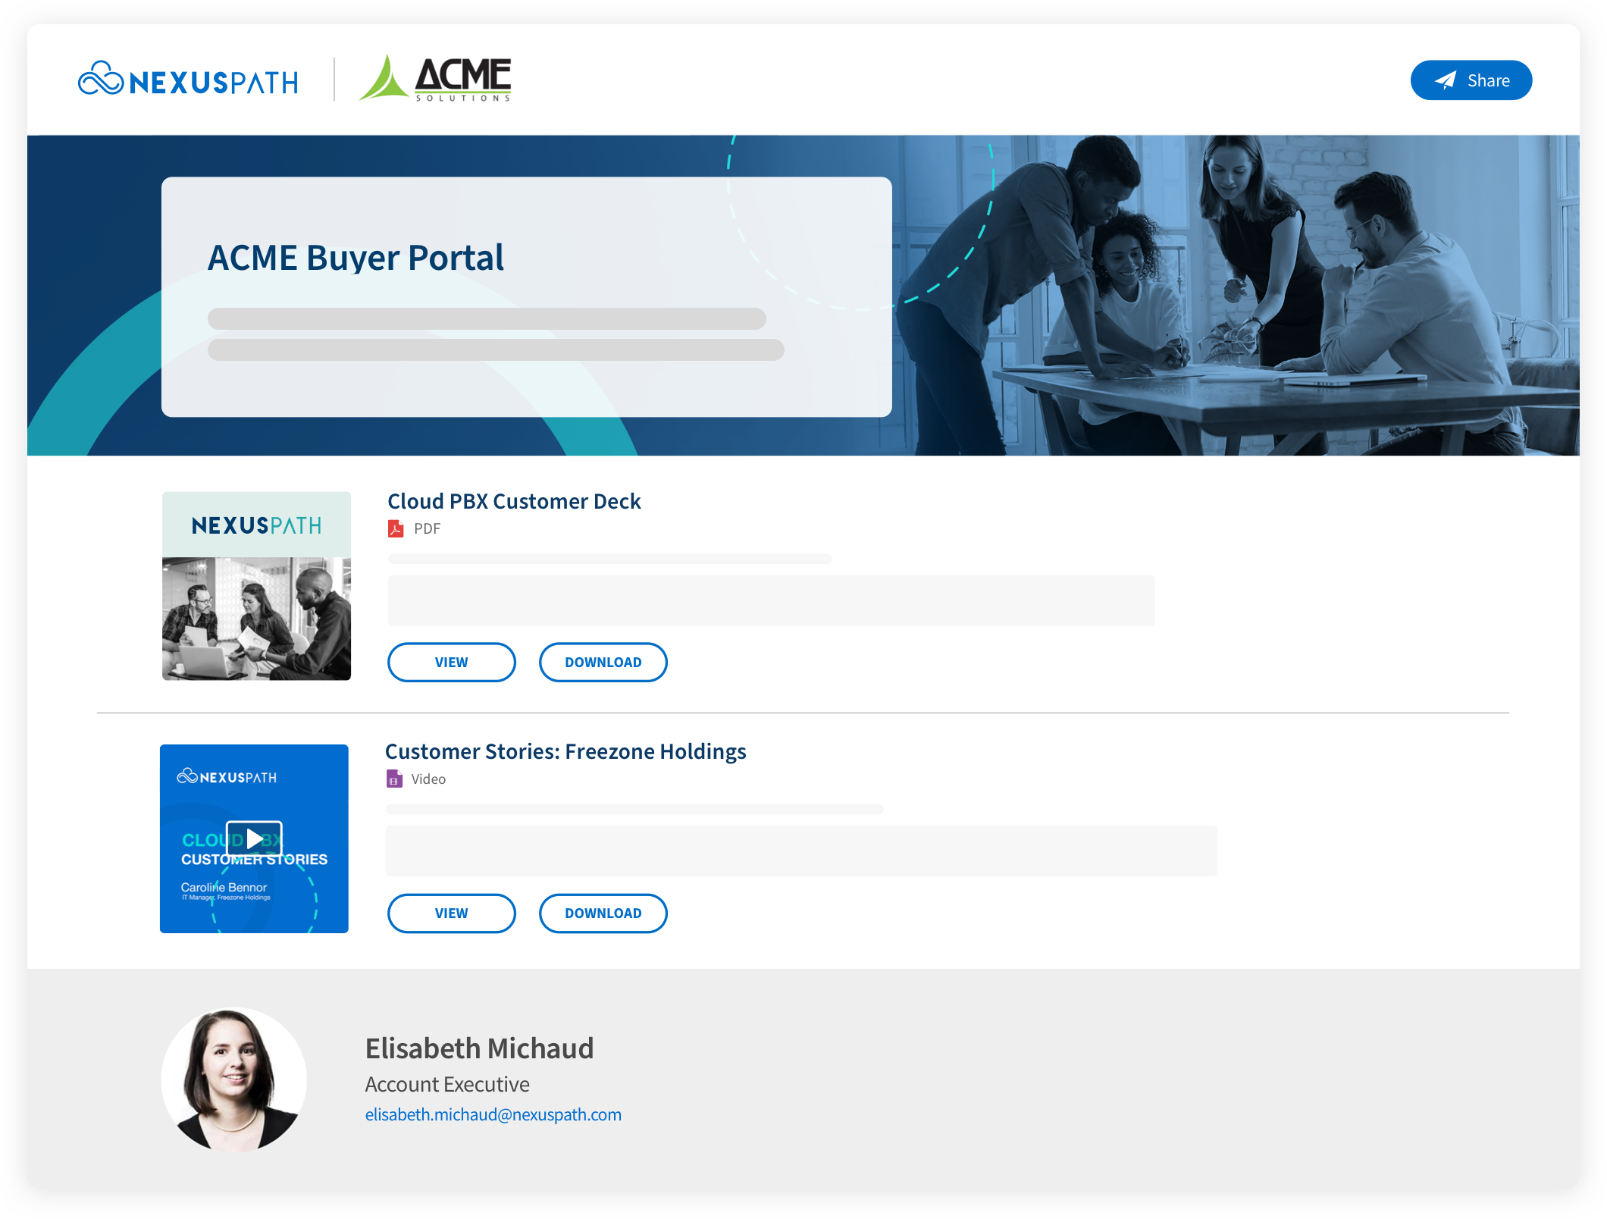Click the ACME Buyer Portal heading
The image size is (1607, 1219).
click(x=356, y=258)
